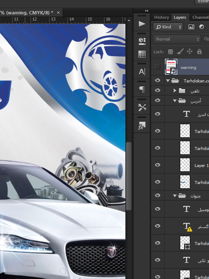209x279 pixels.
Task: Hide the تکی text layer
Action: pyautogui.click(x=158, y=260)
